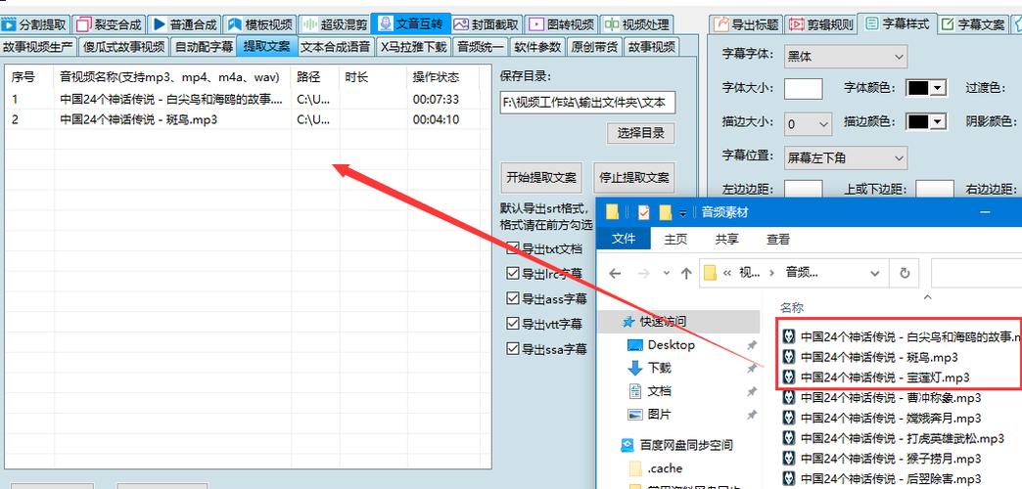Image resolution: width=1022 pixels, height=489 pixels.
Task: Switch to 傻瓜式故事视频 sub-tab
Action: [124, 47]
